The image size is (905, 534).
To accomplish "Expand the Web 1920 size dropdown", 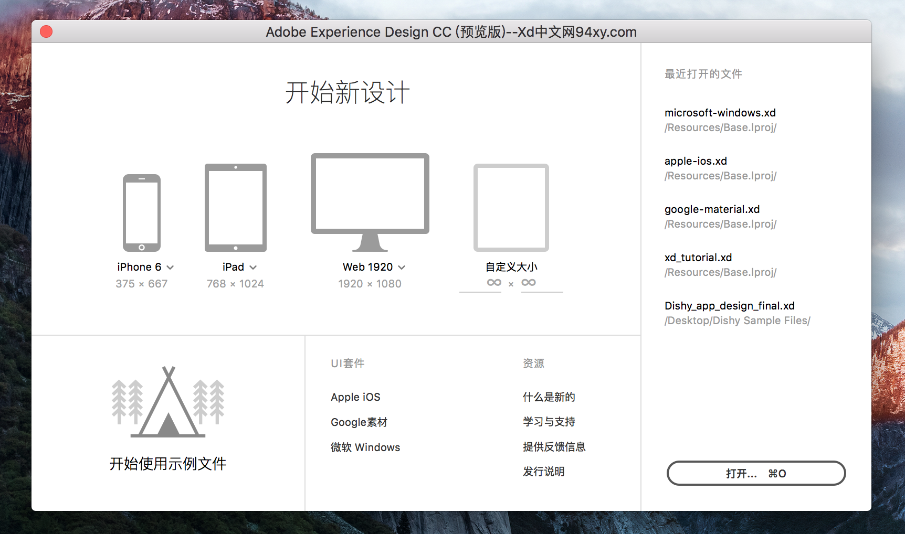I will tap(403, 267).
